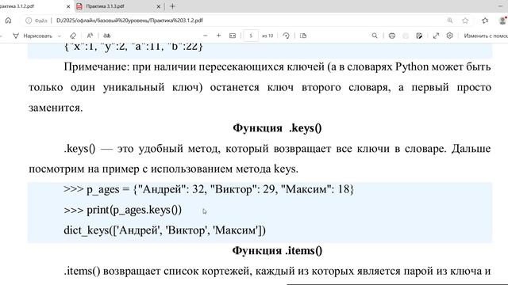Click the 'из 10' page count label
508x285 pixels.
(267, 36)
